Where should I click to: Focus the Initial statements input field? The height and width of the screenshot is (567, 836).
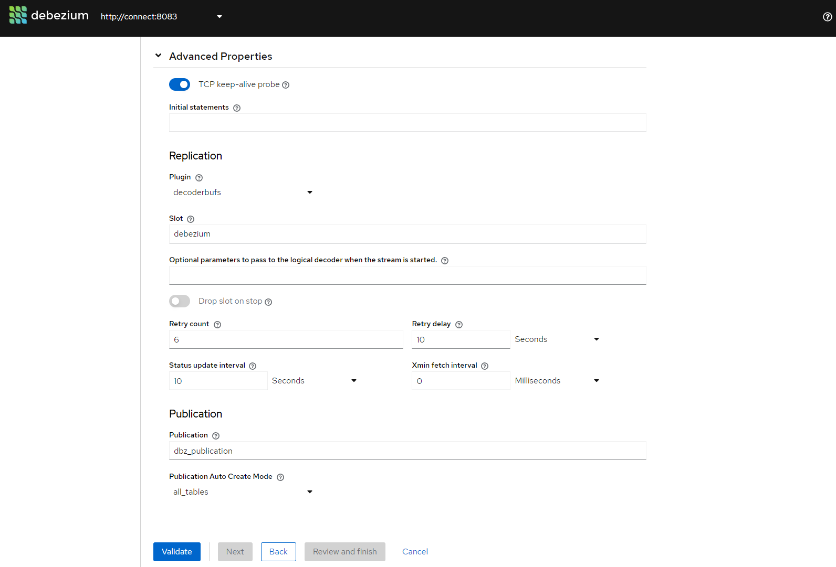pos(407,123)
